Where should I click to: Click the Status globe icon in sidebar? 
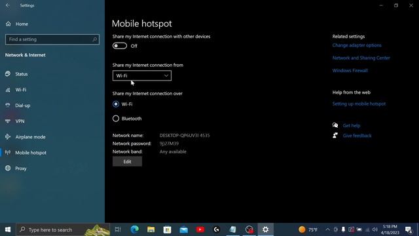click(8, 74)
